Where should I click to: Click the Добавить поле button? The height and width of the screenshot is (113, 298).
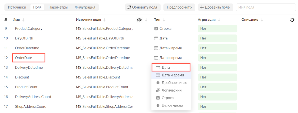215,7
